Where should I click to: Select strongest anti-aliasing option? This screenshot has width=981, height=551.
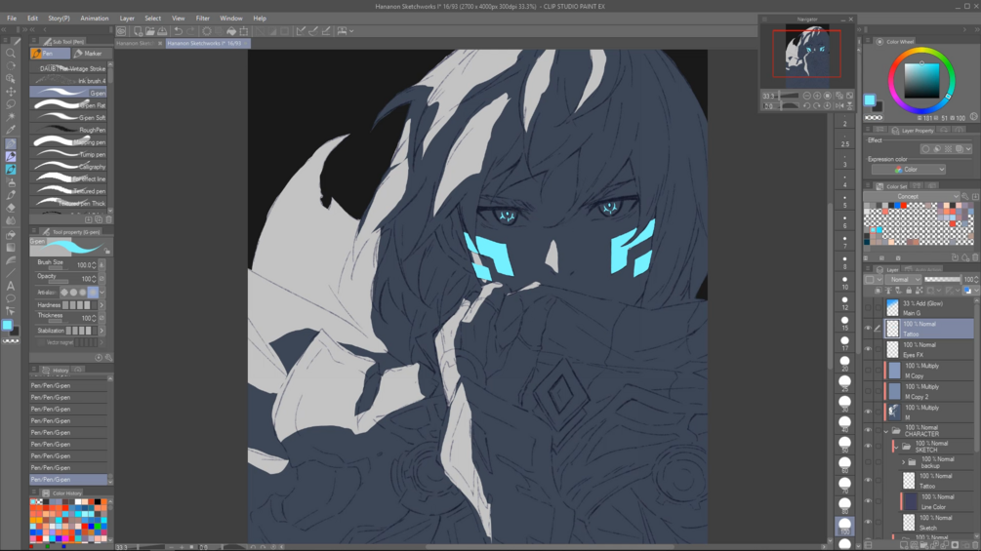(x=93, y=293)
